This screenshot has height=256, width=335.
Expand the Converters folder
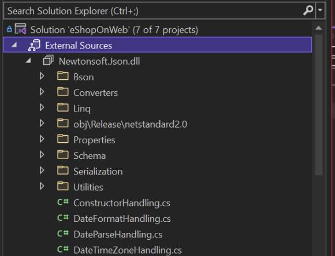(x=42, y=92)
